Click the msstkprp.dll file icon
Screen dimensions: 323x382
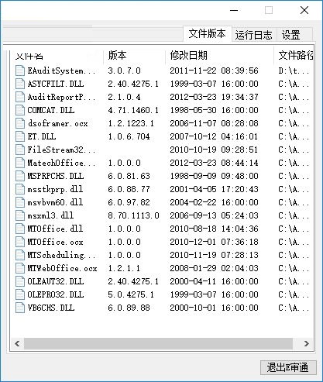[20, 189]
